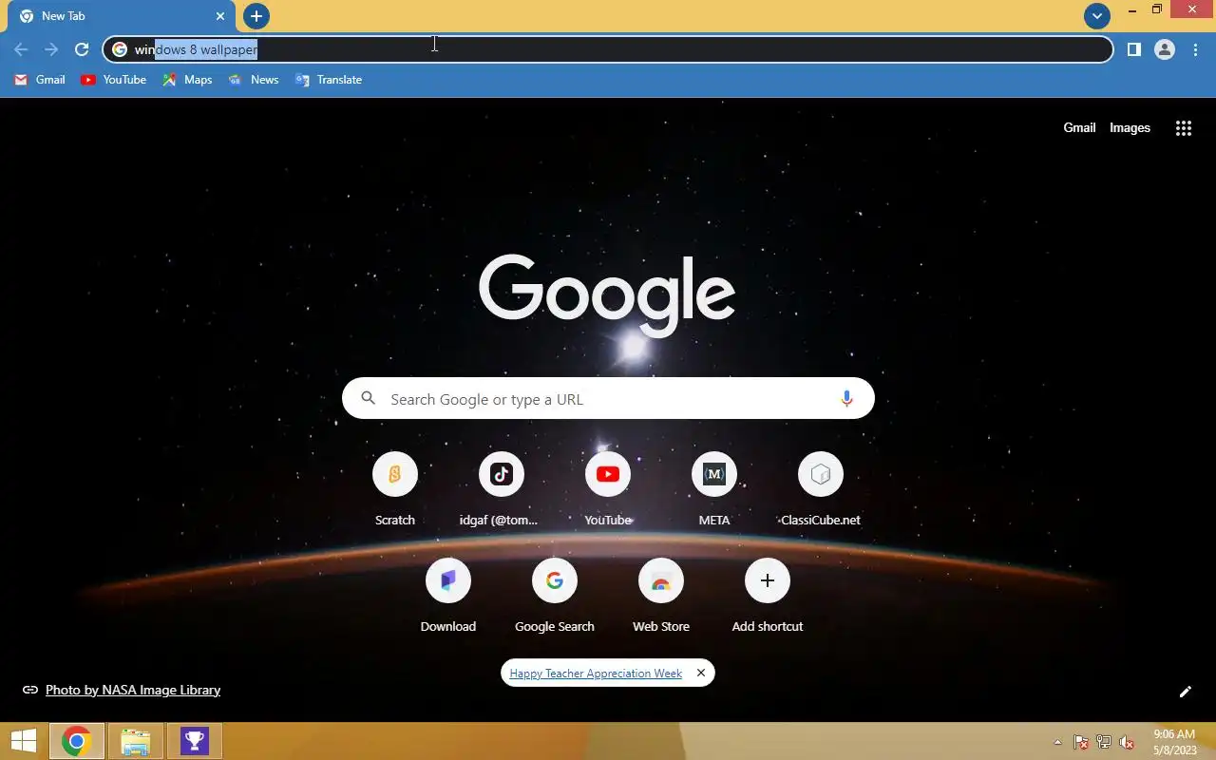Viewport: 1216px width, 760px height.
Task: Open the News bookmark
Action: click(x=254, y=80)
